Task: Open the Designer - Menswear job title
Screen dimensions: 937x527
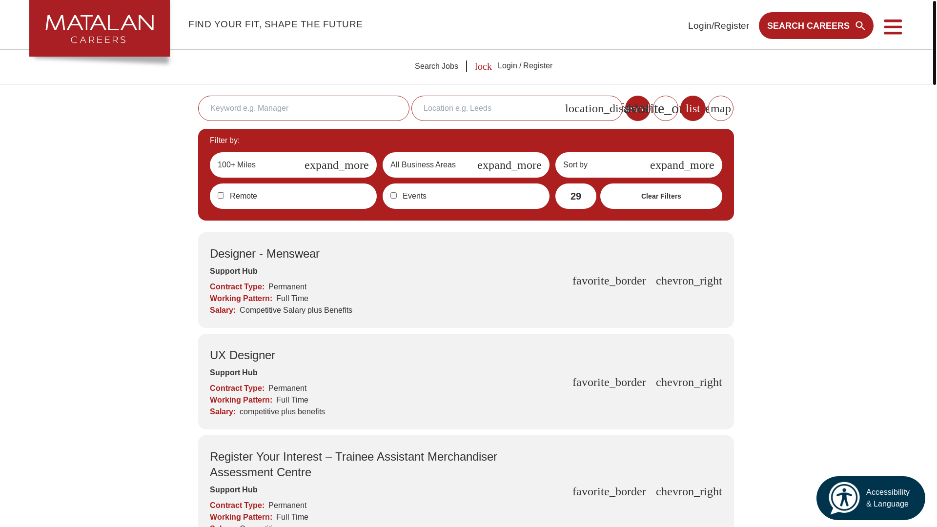Action: tap(265, 254)
